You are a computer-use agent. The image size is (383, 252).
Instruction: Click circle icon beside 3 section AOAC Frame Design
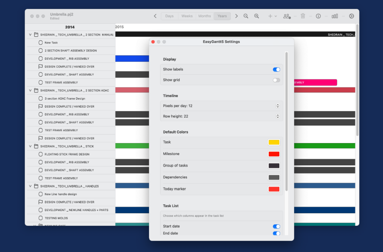click(41, 98)
